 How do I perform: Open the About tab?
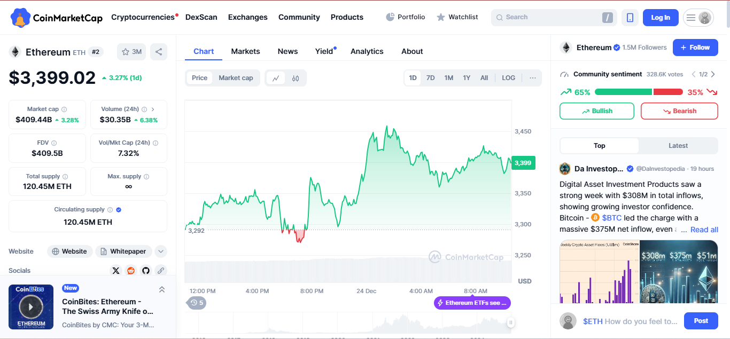(x=412, y=51)
